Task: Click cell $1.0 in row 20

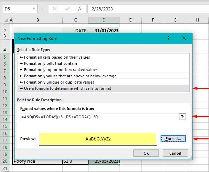Action: [76, 161]
